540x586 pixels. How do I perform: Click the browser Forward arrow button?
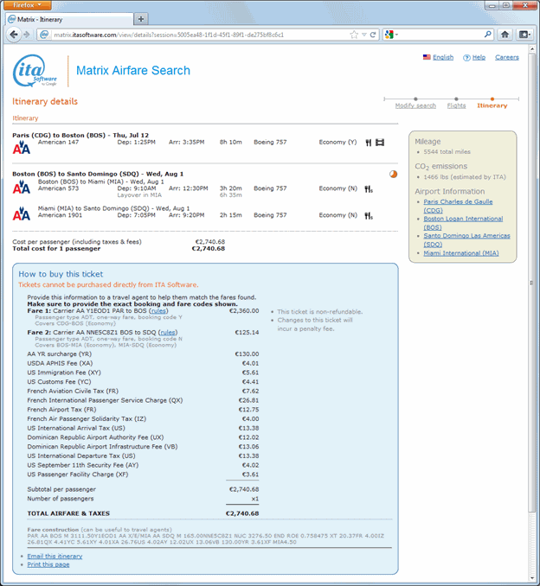(x=27, y=35)
